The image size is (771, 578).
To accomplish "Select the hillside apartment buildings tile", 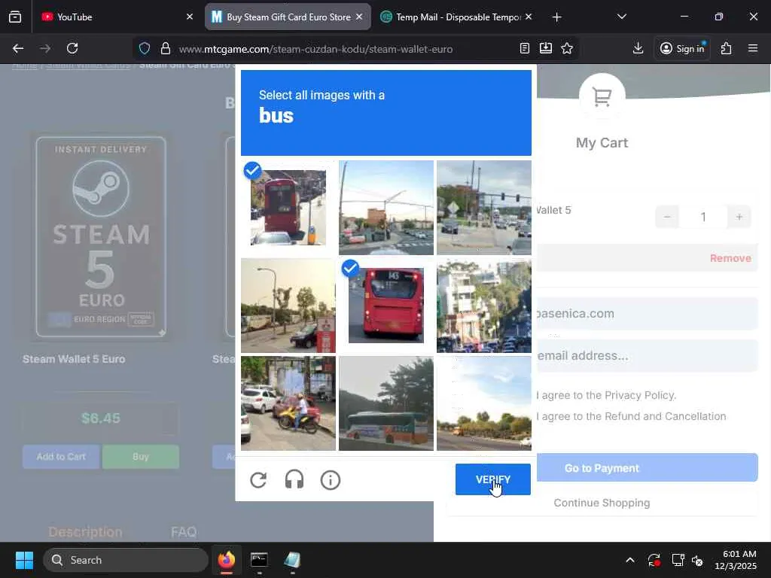I will tap(484, 306).
